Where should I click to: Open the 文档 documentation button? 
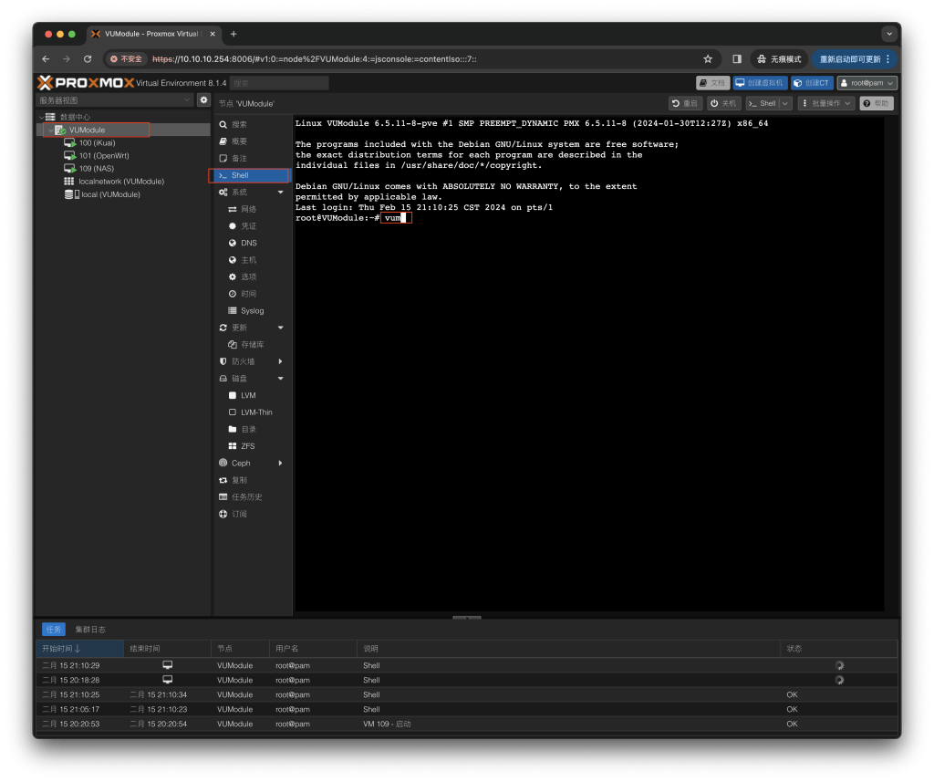point(712,83)
